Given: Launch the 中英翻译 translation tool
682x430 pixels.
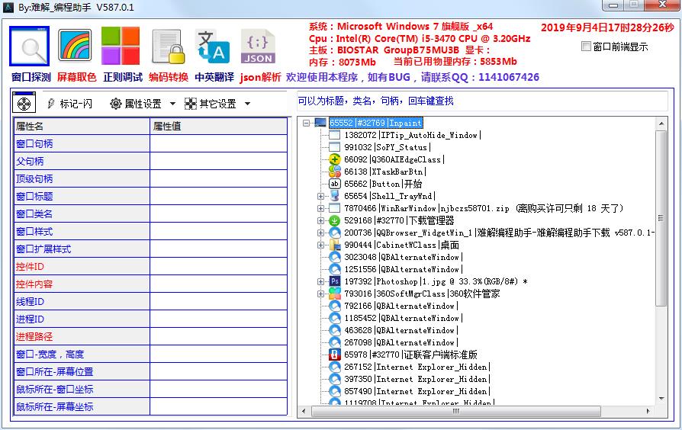Looking at the screenshot, I should 212,47.
